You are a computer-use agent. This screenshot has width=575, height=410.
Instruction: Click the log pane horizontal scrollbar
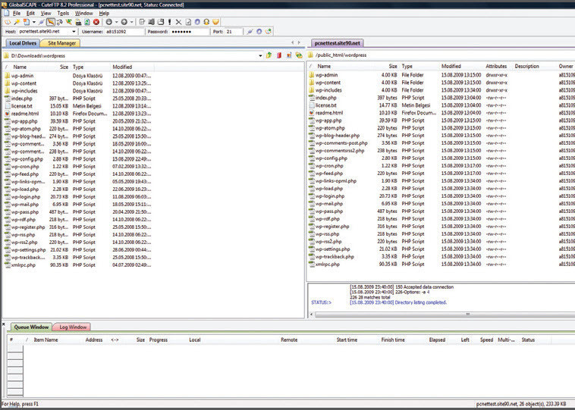click(x=444, y=315)
